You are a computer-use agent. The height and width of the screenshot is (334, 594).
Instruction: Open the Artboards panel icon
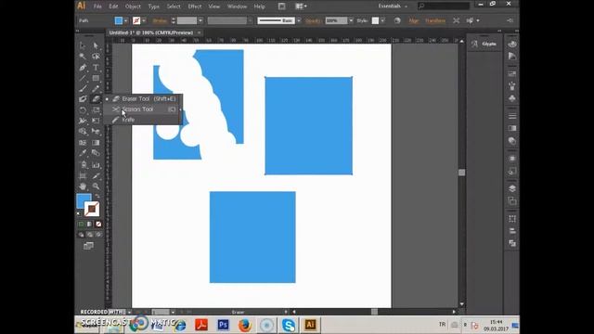512,200
